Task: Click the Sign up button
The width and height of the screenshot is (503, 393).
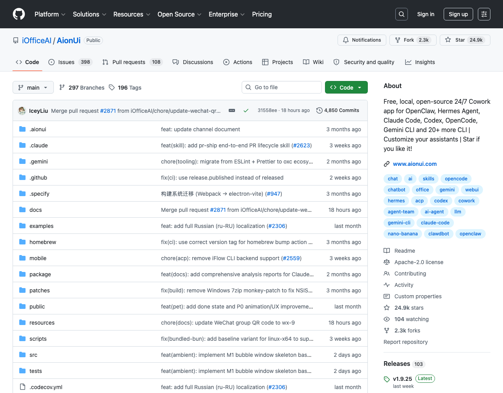Action: pos(458,14)
